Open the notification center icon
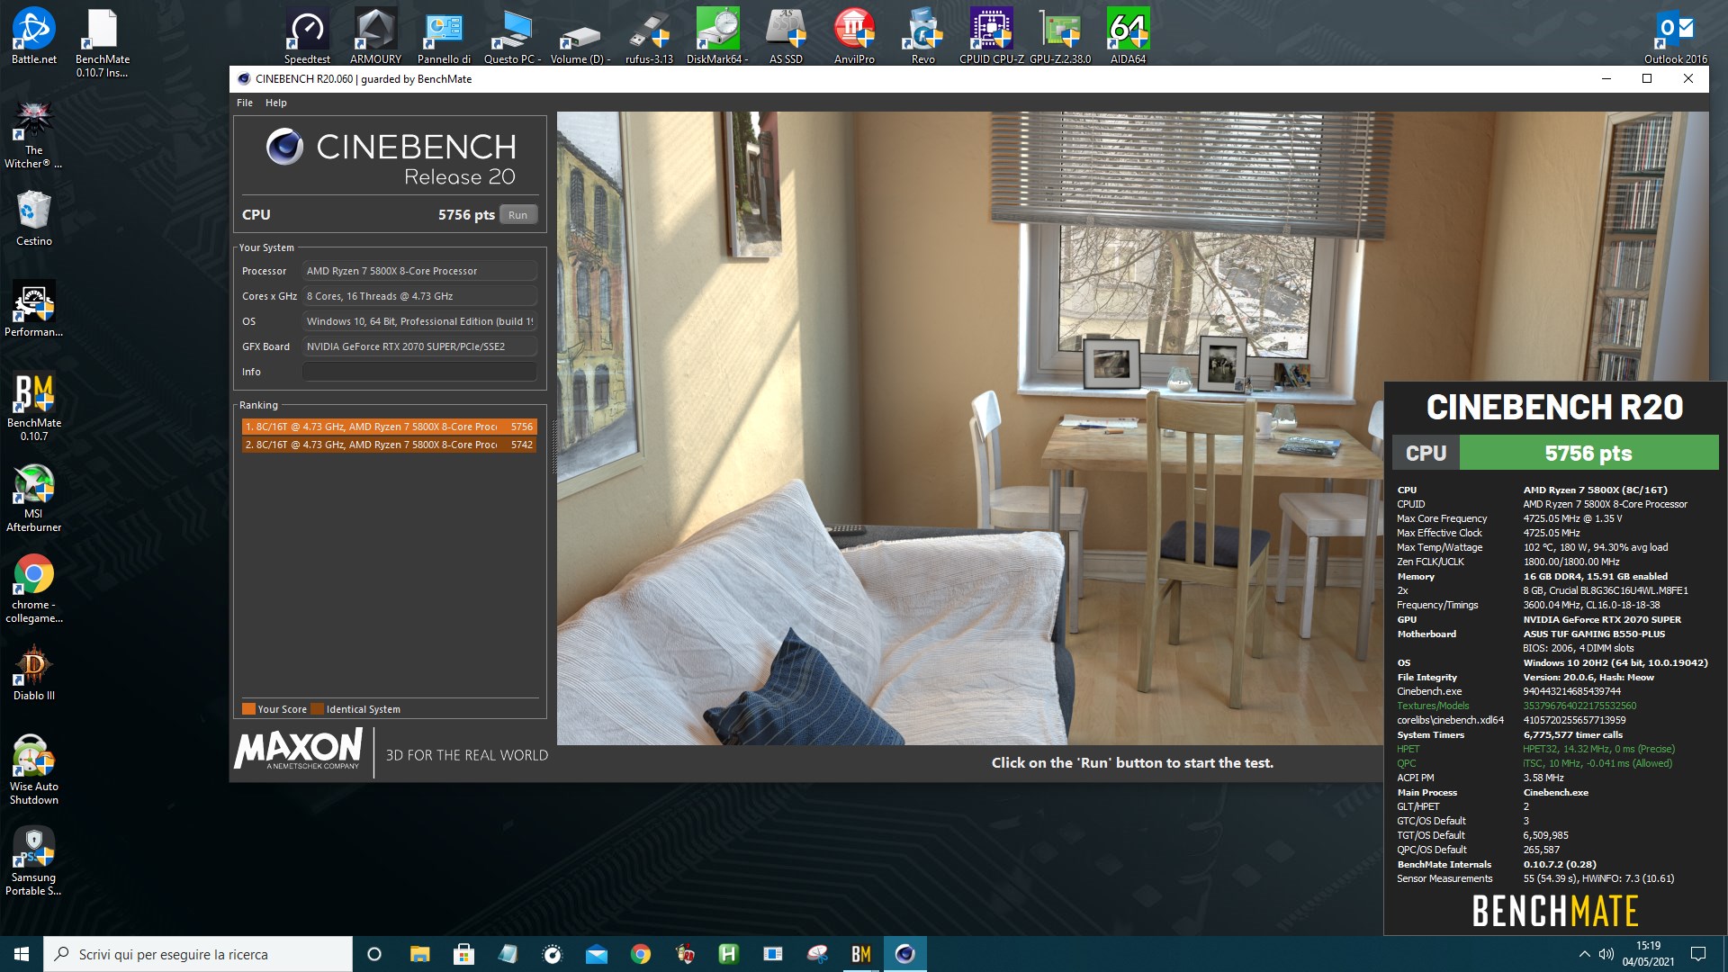 point(1698,954)
